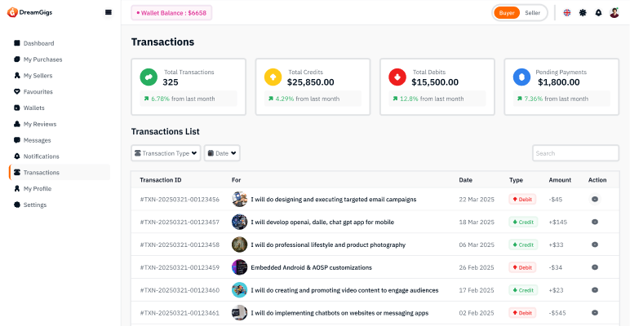
Task: Click the user profile avatar
Action: pos(614,13)
